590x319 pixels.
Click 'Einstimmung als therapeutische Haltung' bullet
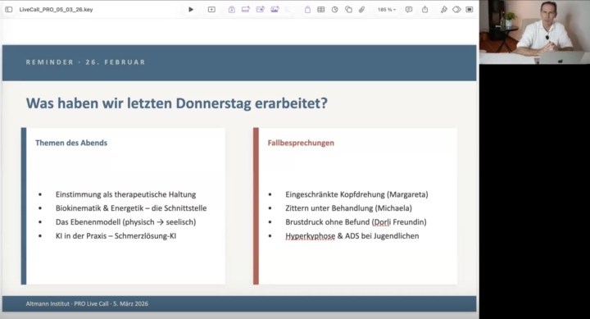coord(125,194)
